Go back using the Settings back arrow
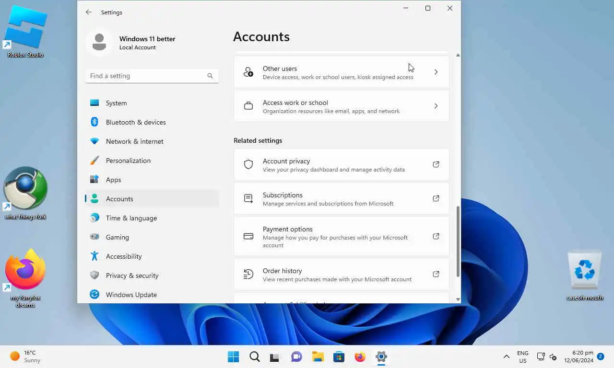The height and width of the screenshot is (368, 614). pyautogui.click(x=89, y=12)
